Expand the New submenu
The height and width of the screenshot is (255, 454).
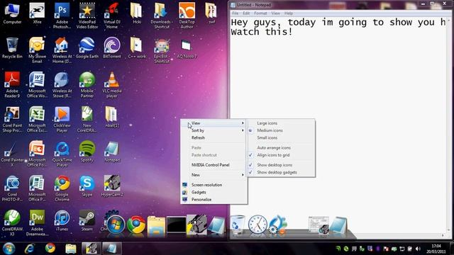(x=214, y=175)
